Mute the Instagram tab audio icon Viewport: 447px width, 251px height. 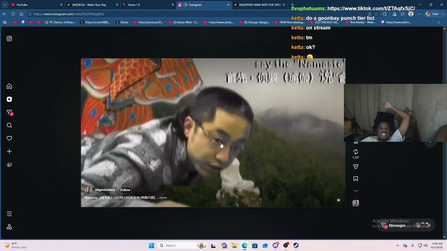185,5
